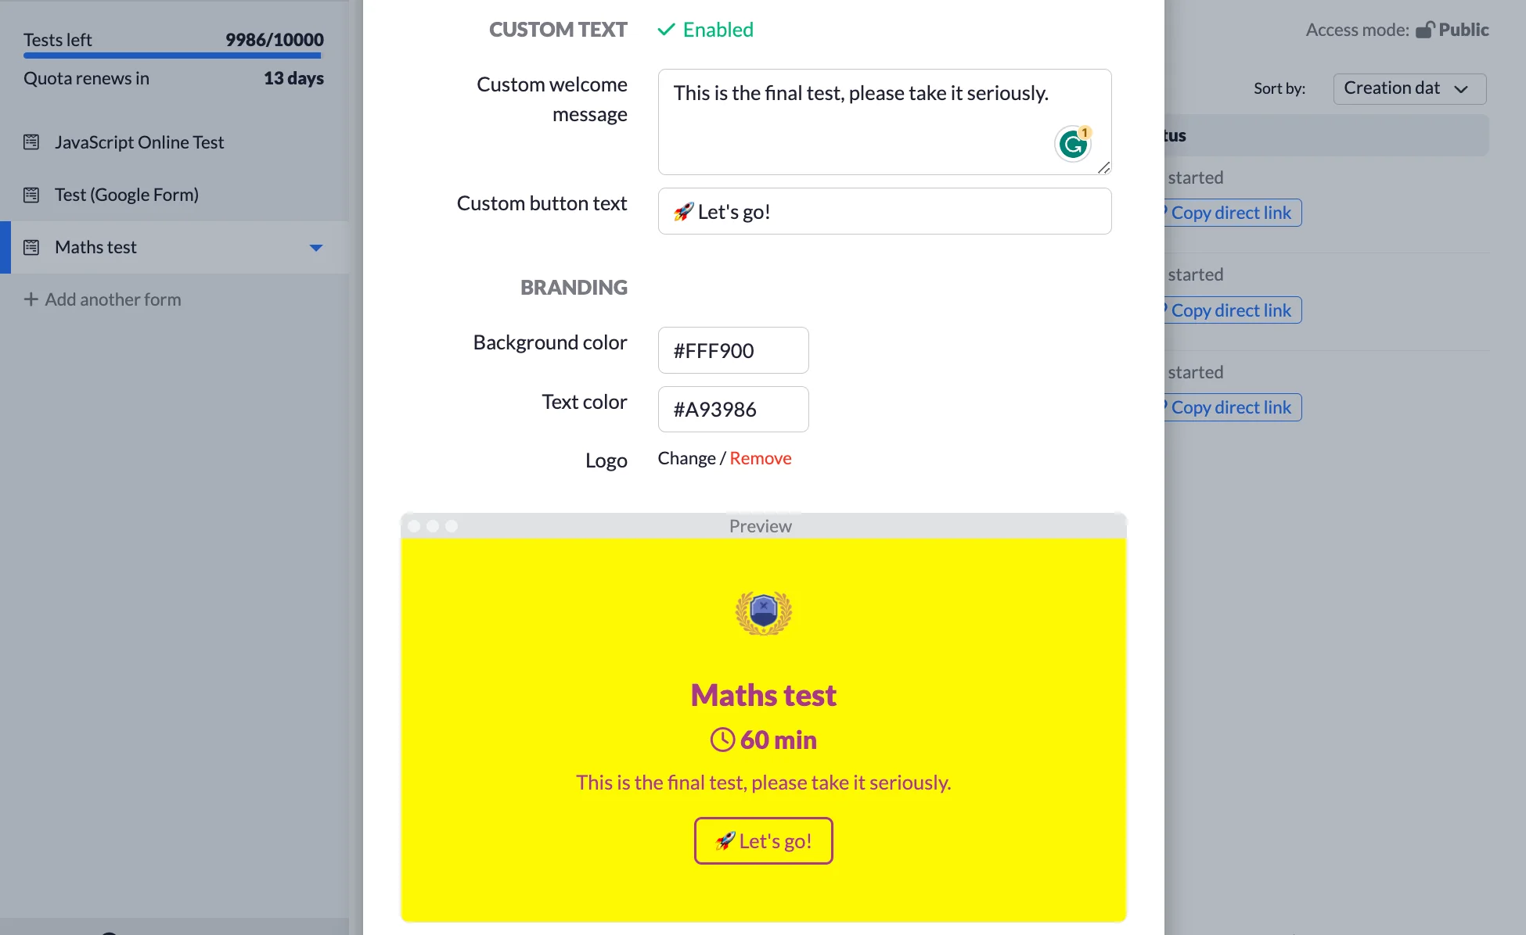Click the clipboard icon beside Maths test
Image resolution: width=1526 pixels, height=935 pixels.
tap(31, 247)
